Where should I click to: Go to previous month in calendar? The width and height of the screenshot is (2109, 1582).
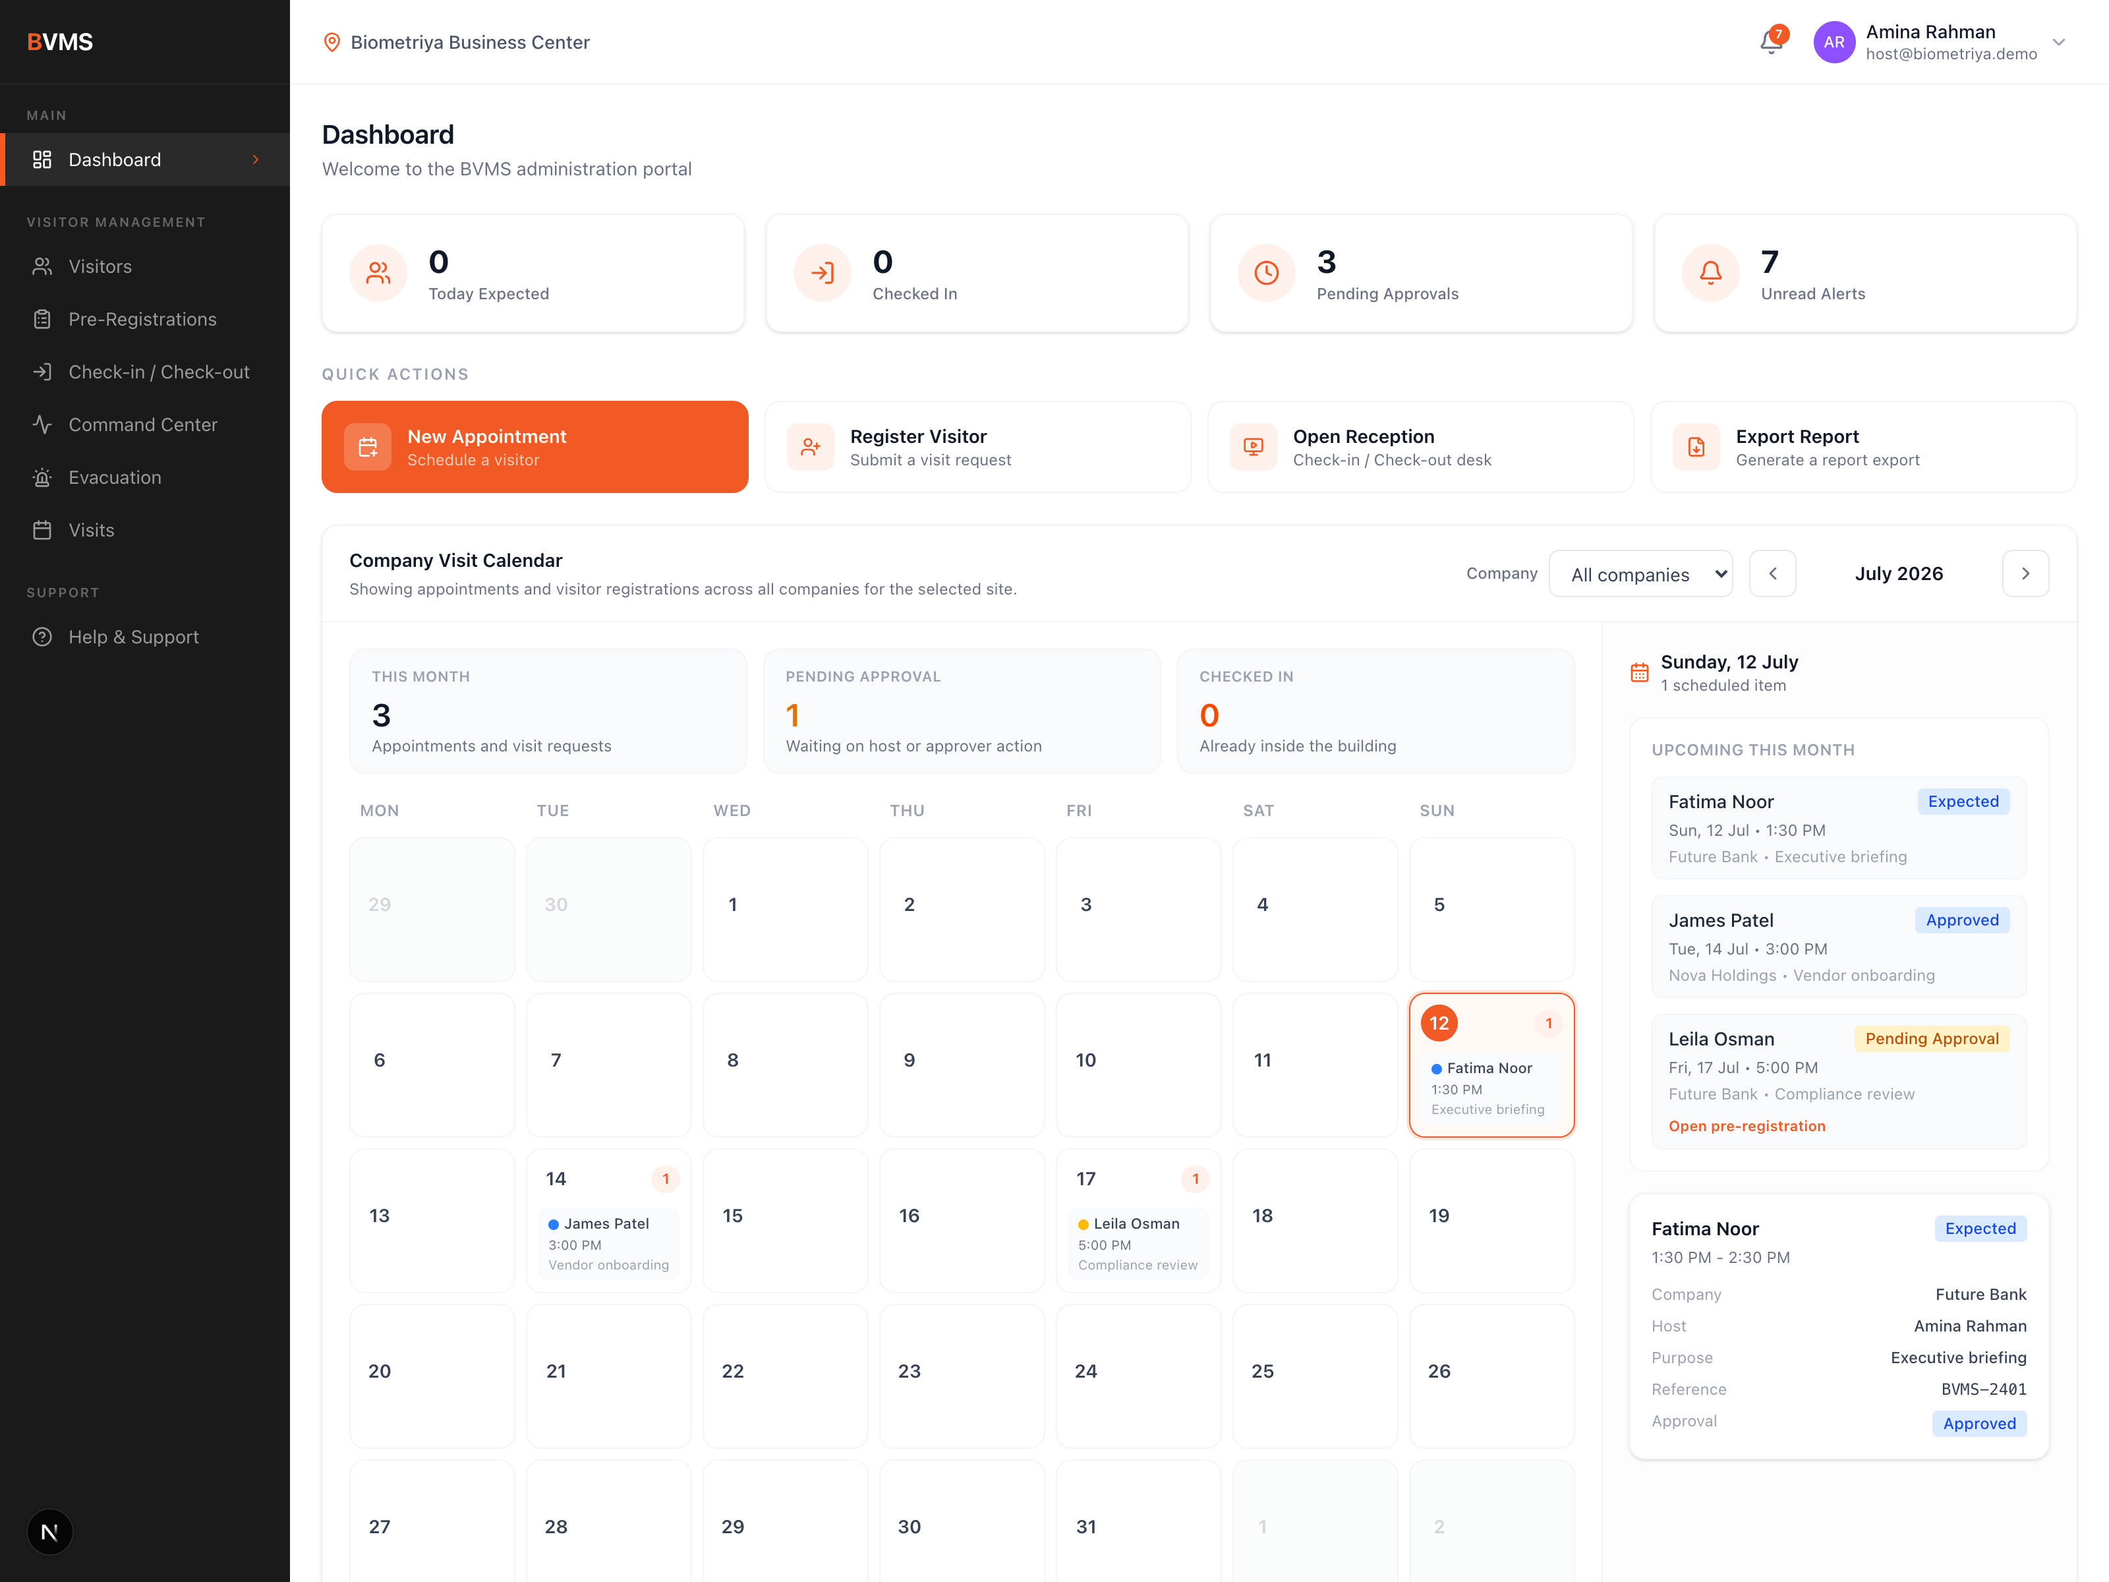(x=1772, y=574)
